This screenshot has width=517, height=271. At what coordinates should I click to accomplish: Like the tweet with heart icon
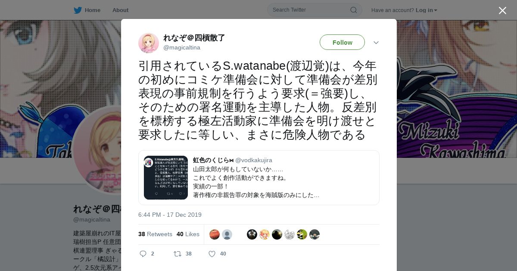coord(212,254)
